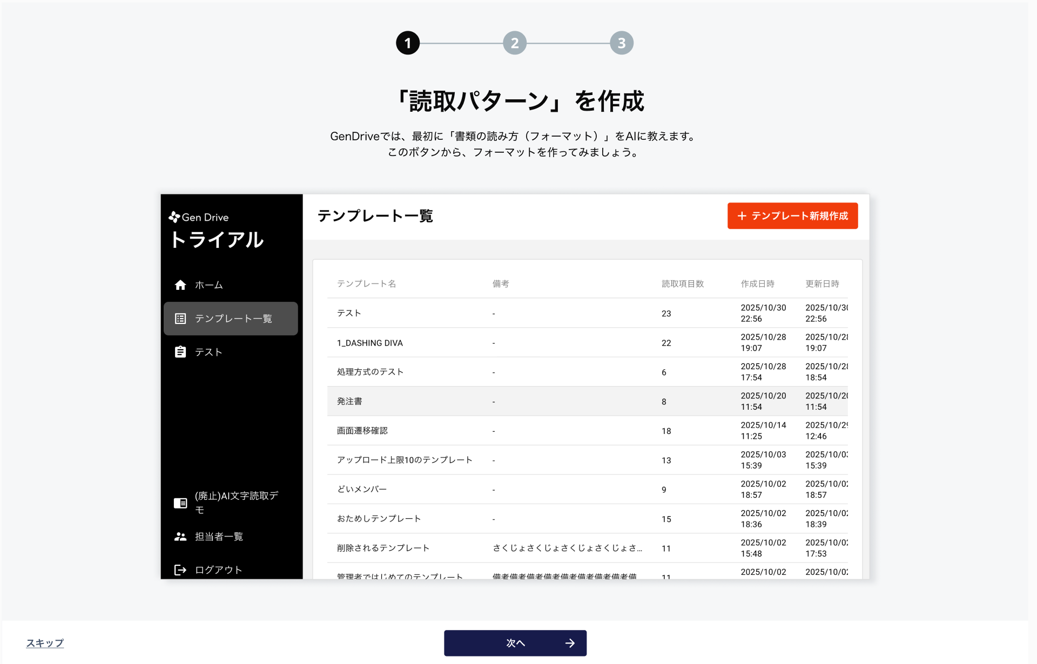1037x664 pixels.
Task: Click the スキップ link
Action: click(x=45, y=643)
